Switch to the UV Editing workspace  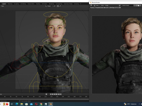click(23, 4)
